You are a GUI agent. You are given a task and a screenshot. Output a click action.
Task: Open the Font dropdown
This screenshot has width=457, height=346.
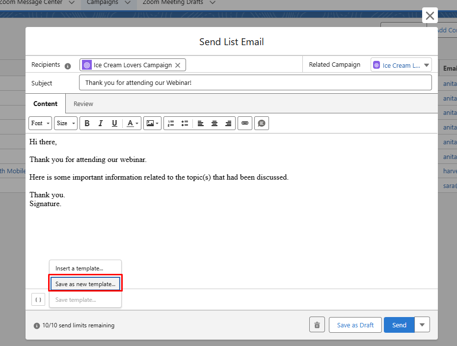[40, 123]
